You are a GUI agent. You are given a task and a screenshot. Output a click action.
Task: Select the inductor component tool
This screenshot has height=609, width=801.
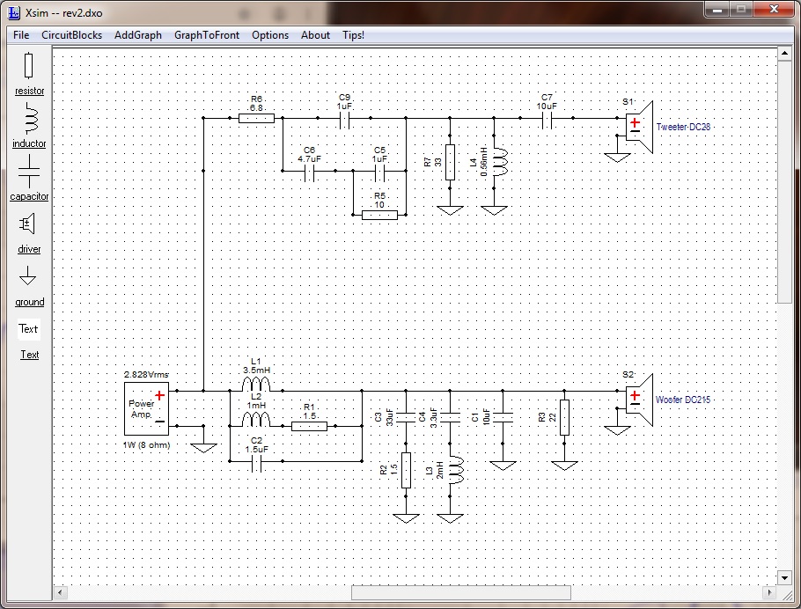click(30, 118)
